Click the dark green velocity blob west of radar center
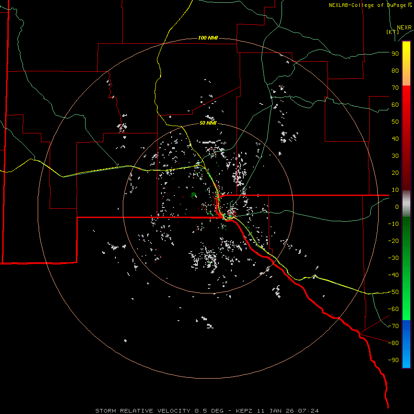This screenshot has width=414, height=414. click(194, 195)
